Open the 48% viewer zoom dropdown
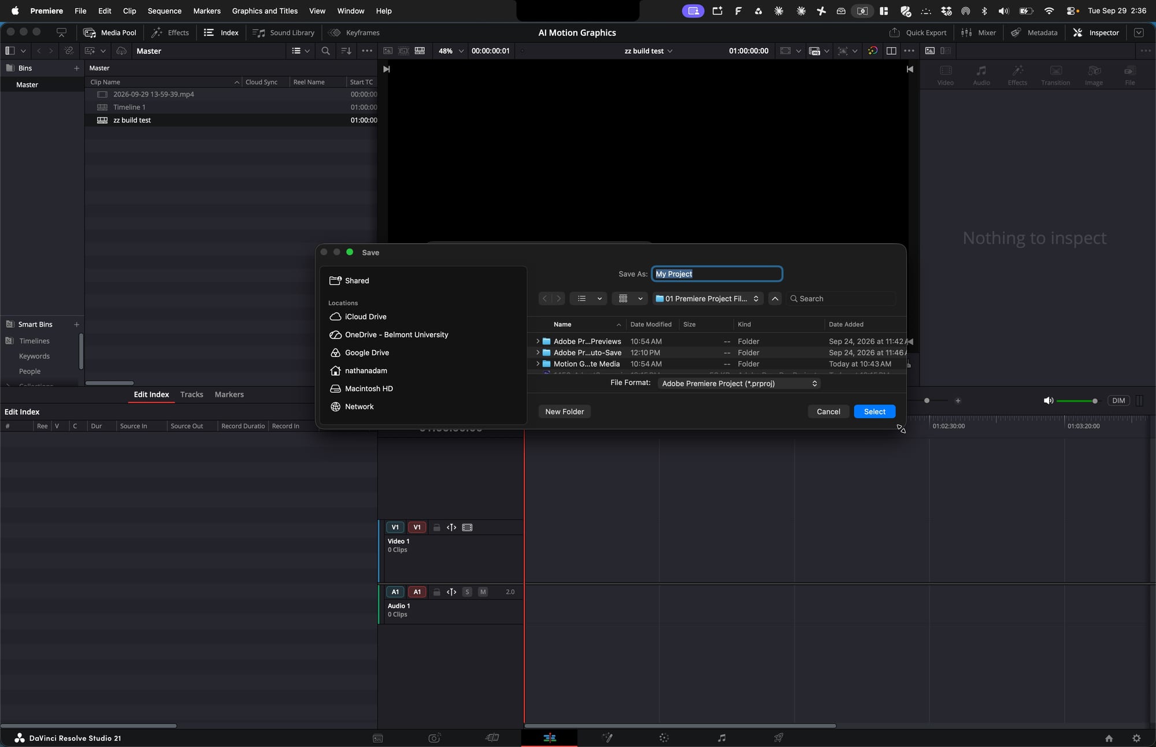 click(451, 51)
